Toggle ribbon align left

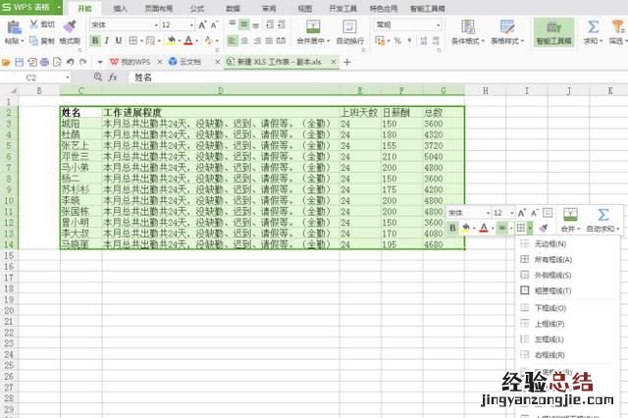(x=232, y=40)
